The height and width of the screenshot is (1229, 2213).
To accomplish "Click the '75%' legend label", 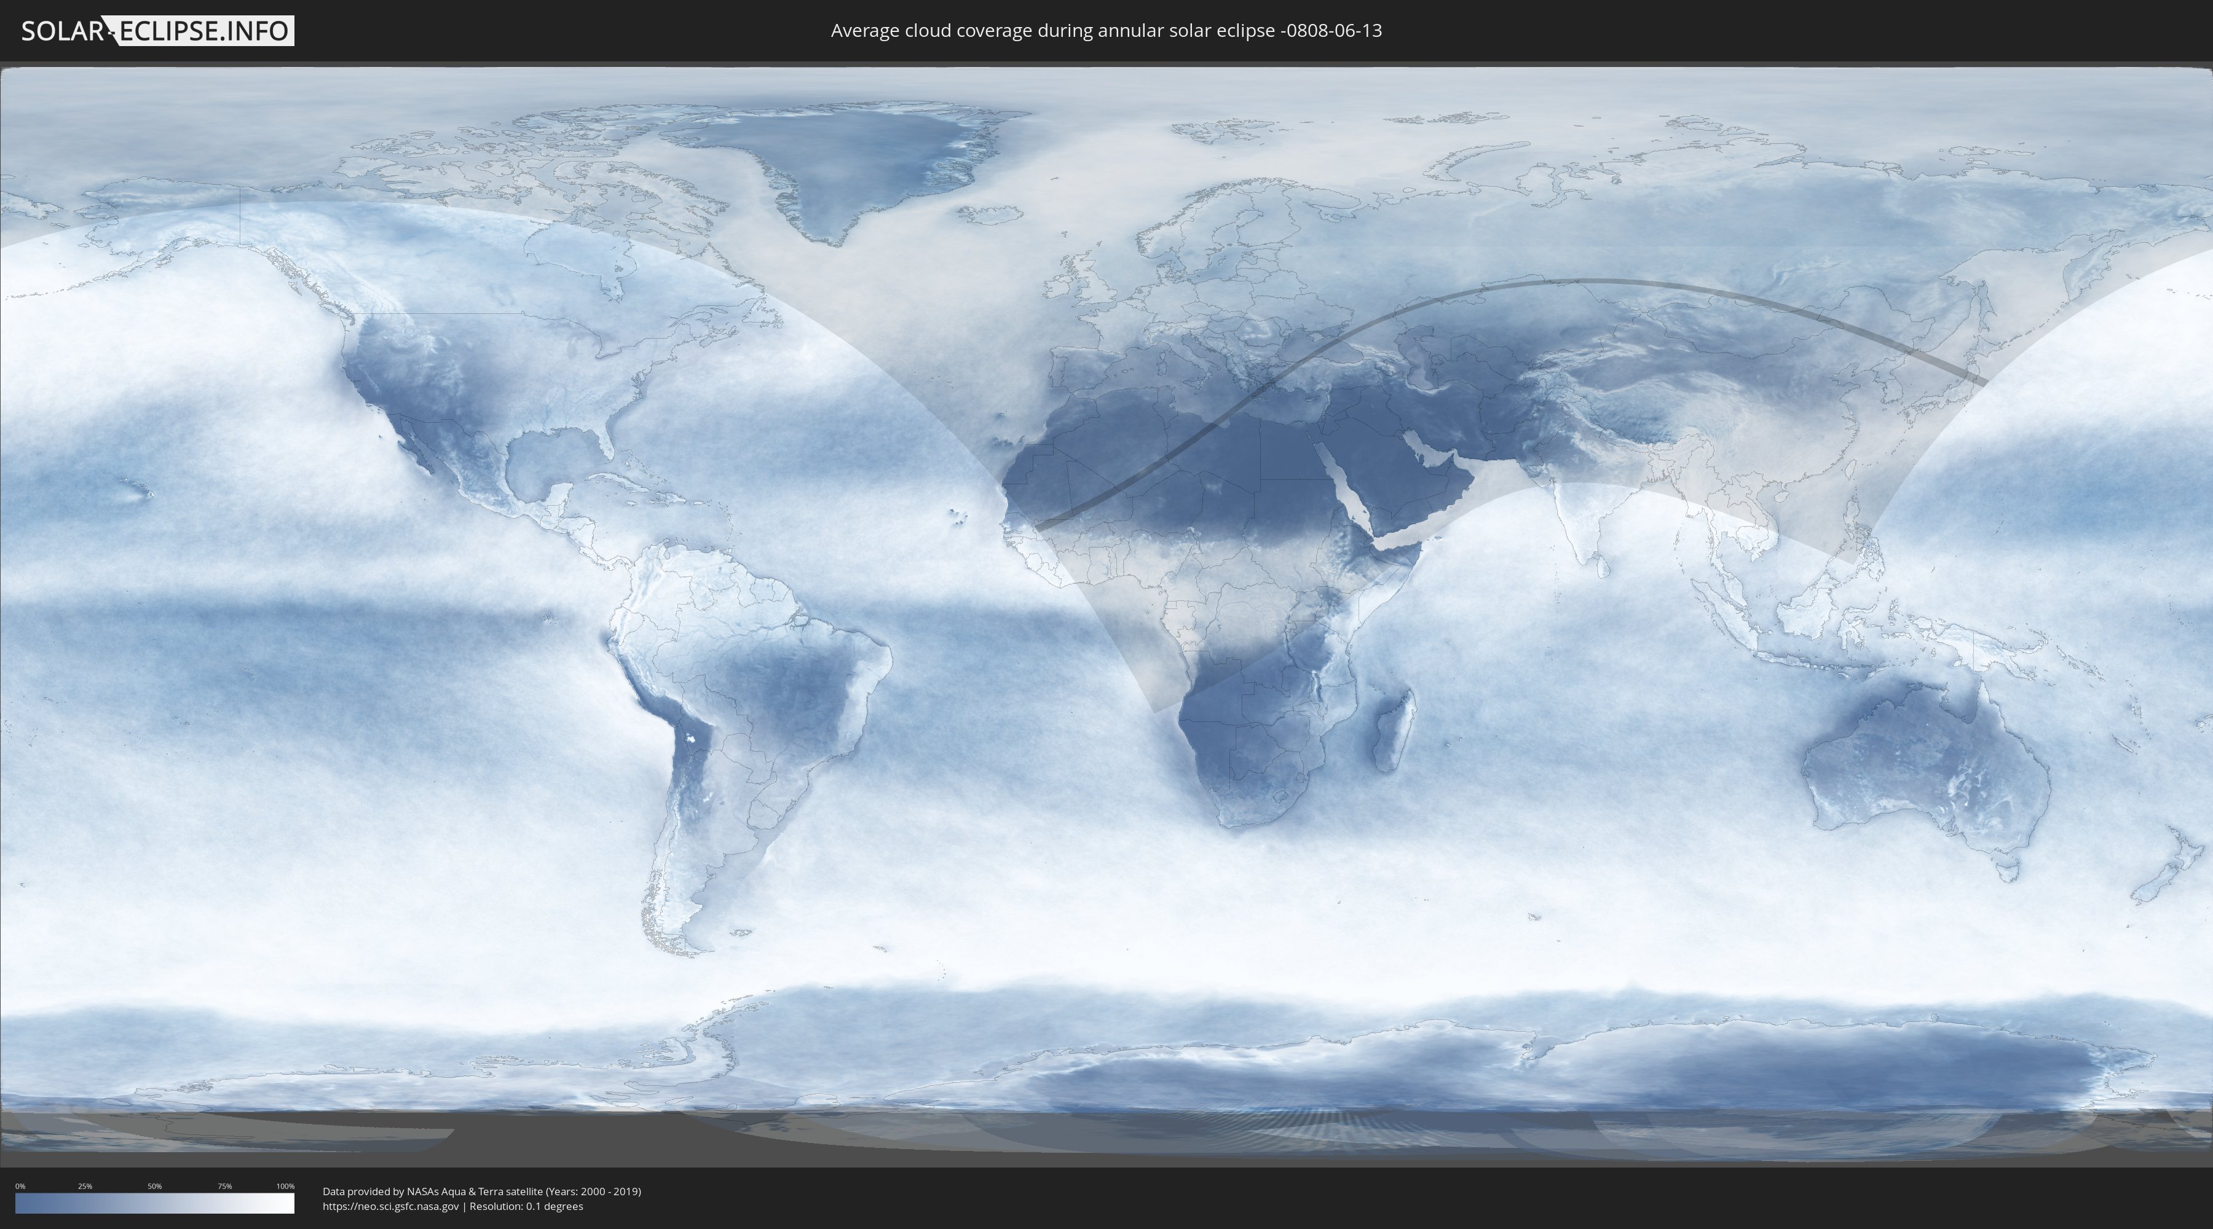I will (x=224, y=1186).
